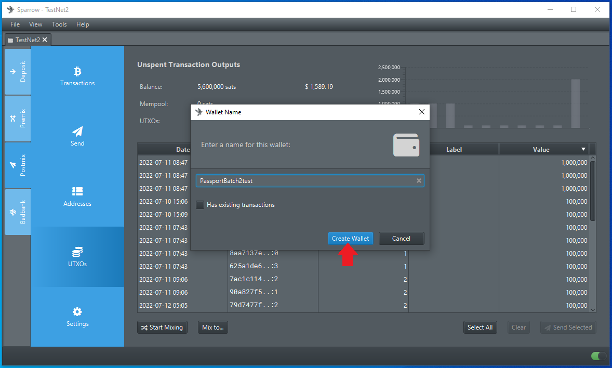Toggle the server connection switch in status bar
This screenshot has width=612, height=368.
597,356
